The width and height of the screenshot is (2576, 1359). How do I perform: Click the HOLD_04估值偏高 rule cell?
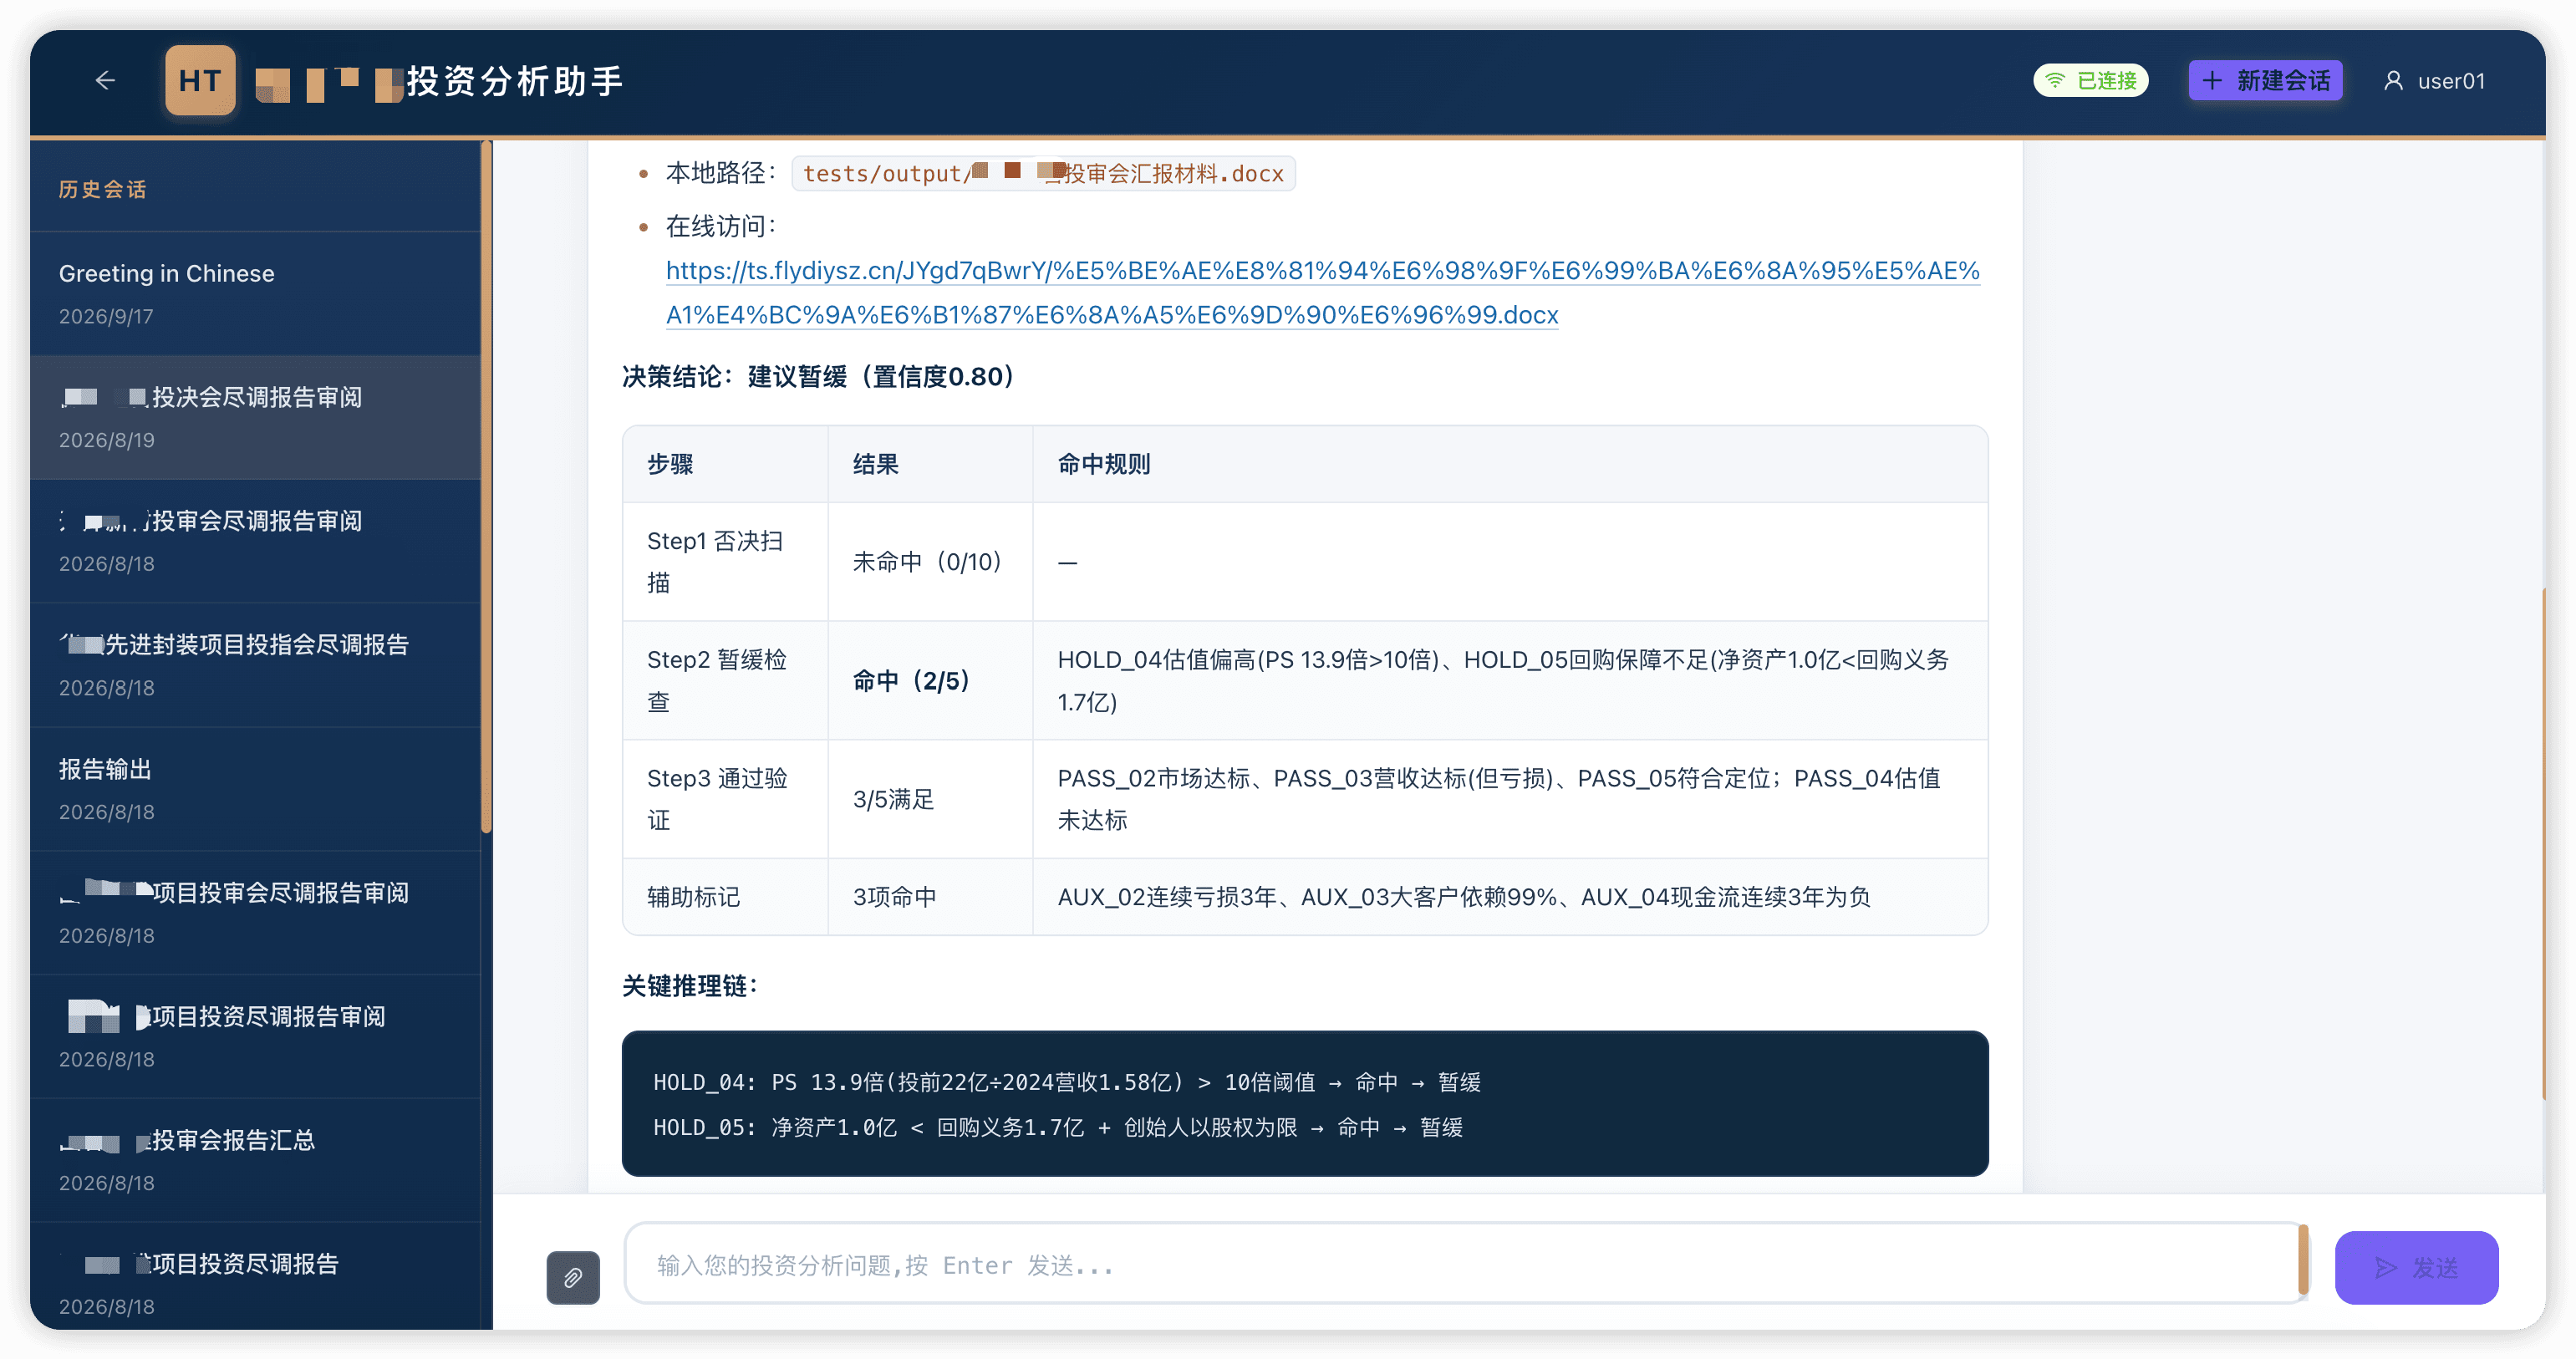click(x=1510, y=680)
